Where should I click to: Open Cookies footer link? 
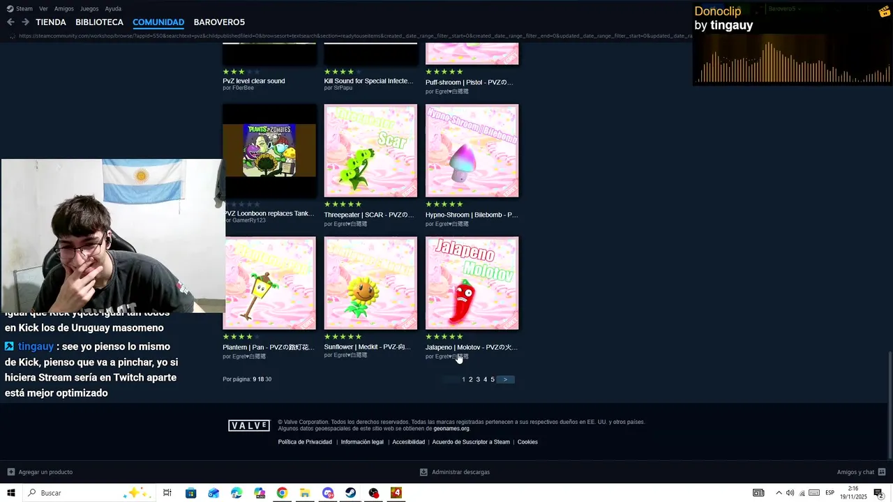[527, 442]
